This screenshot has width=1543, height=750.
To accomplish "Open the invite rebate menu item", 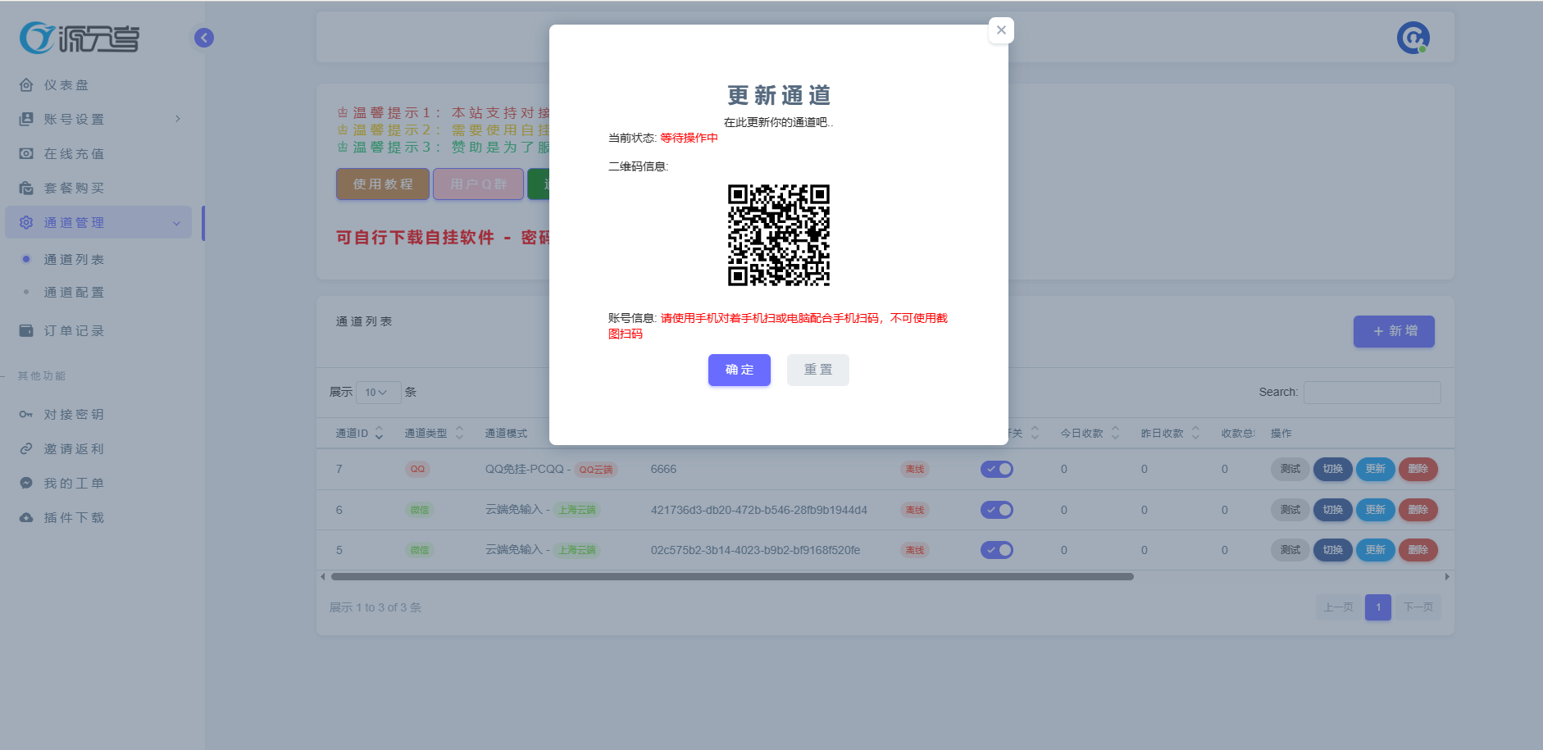I will [x=74, y=449].
